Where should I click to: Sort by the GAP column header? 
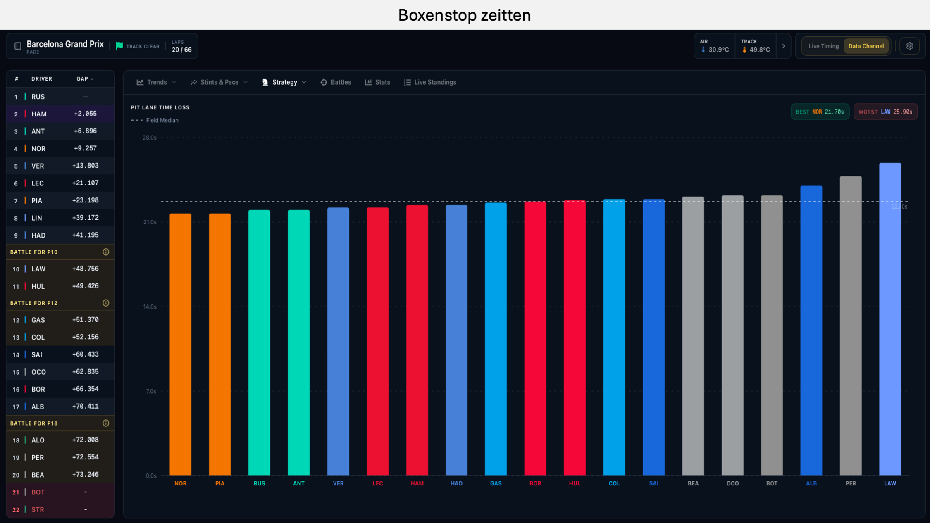[x=85, y=79]
